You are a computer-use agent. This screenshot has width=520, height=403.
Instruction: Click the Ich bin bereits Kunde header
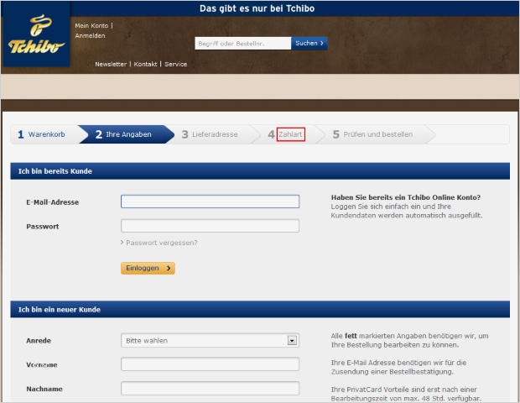[260, 171]
